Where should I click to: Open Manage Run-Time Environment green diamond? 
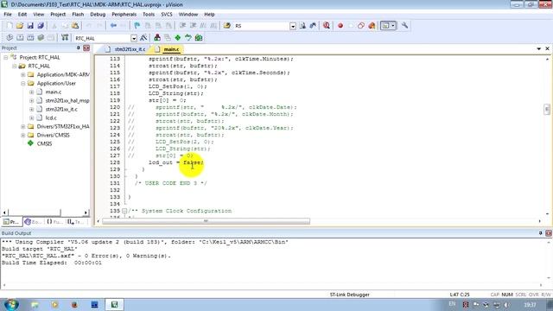coord(178,38)
